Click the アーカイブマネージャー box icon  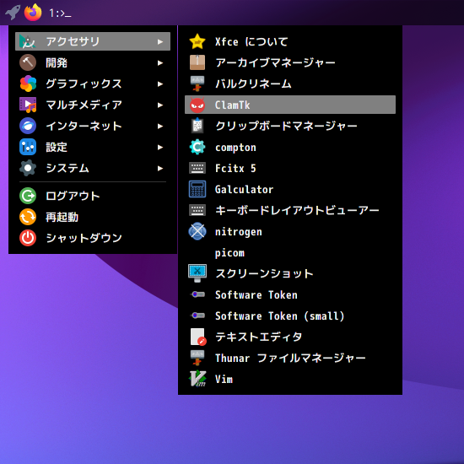pos(197,62)
